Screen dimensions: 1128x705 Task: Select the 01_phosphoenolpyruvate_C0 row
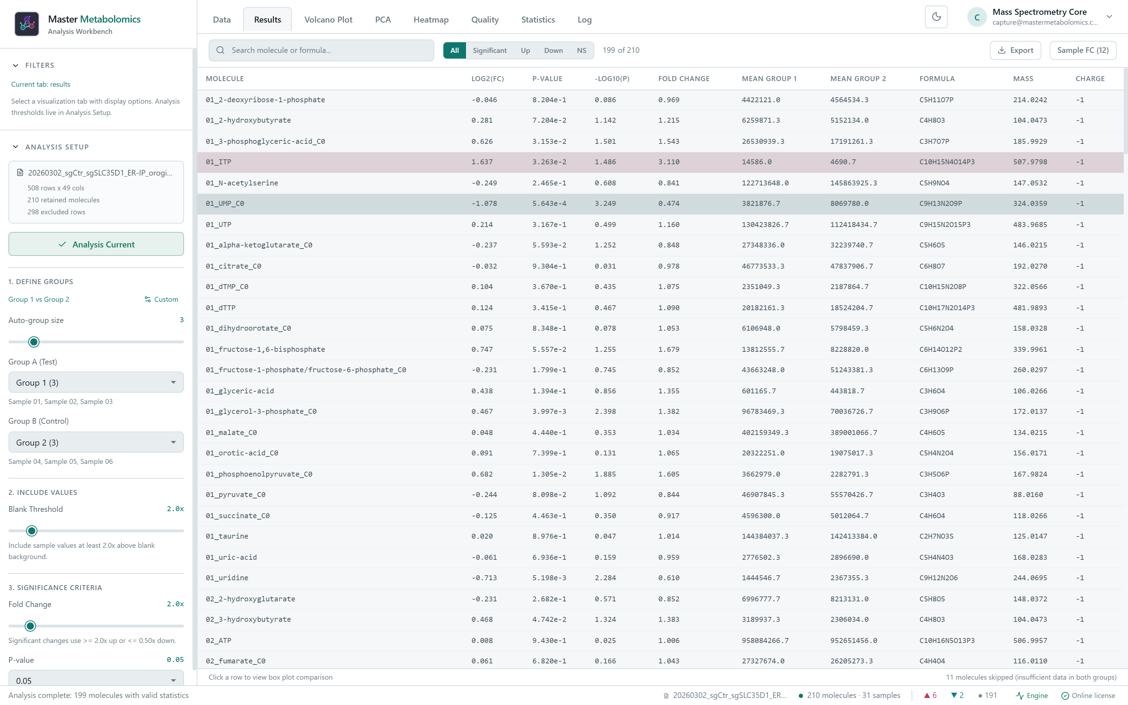click(660, 474)
